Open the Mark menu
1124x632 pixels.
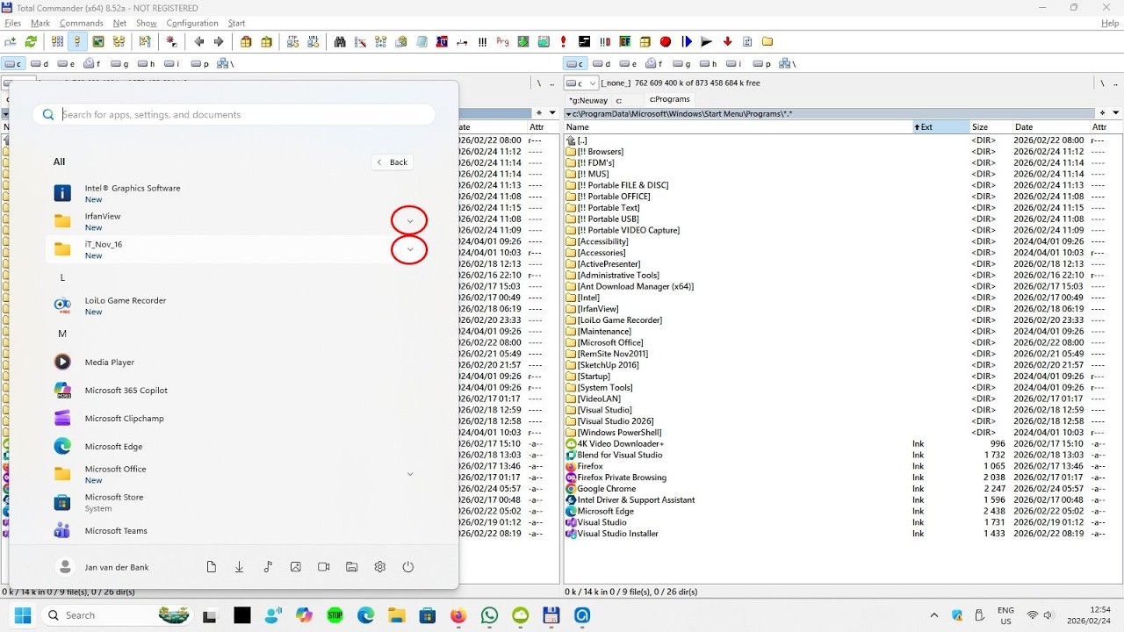pos(40,23)
